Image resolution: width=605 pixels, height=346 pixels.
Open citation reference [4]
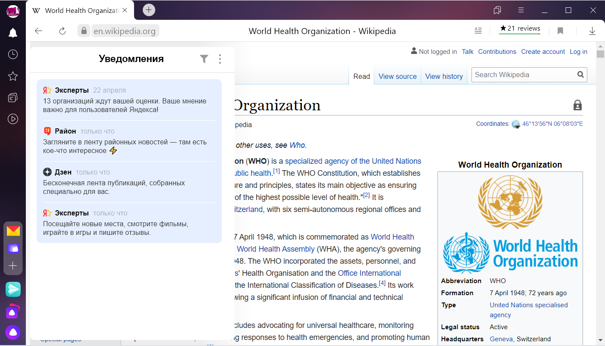tap(382, 283)
